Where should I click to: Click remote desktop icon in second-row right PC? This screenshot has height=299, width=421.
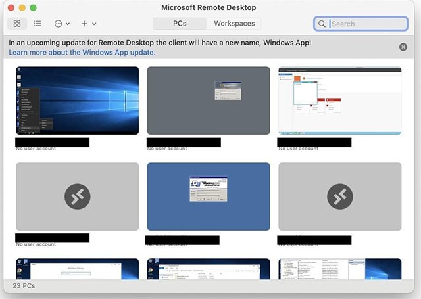point(339,196)
